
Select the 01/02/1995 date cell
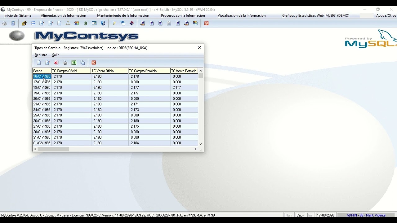click(x=42, y=143)
